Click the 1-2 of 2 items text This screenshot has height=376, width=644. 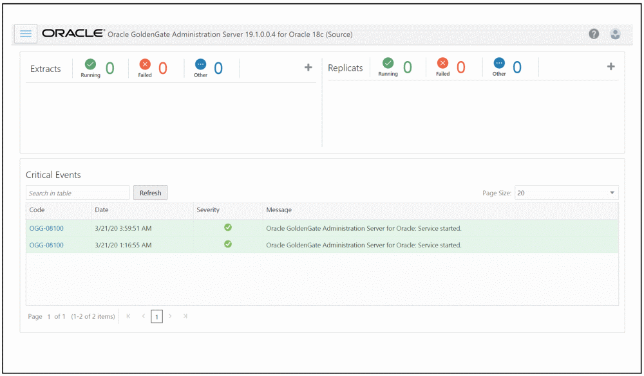(93, 316)
